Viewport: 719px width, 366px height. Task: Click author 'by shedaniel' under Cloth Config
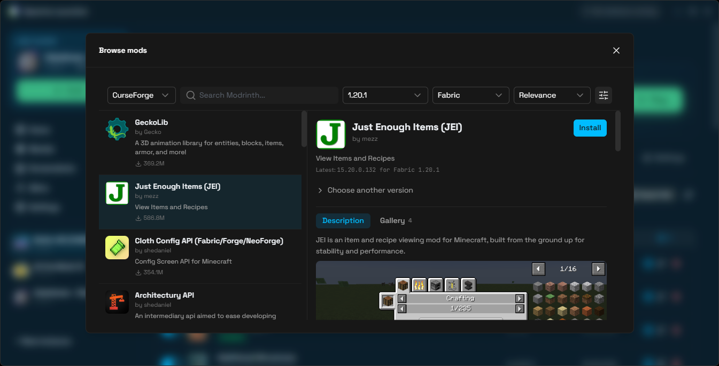click(153, 250)
